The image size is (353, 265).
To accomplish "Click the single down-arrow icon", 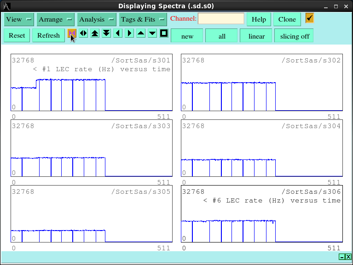I will [152, 34].
